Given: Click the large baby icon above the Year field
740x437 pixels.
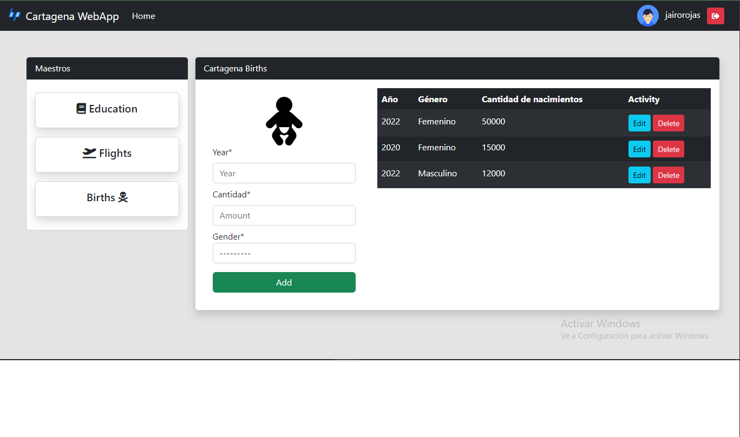Looking at the screenshot, I should (x=284, y=121).
